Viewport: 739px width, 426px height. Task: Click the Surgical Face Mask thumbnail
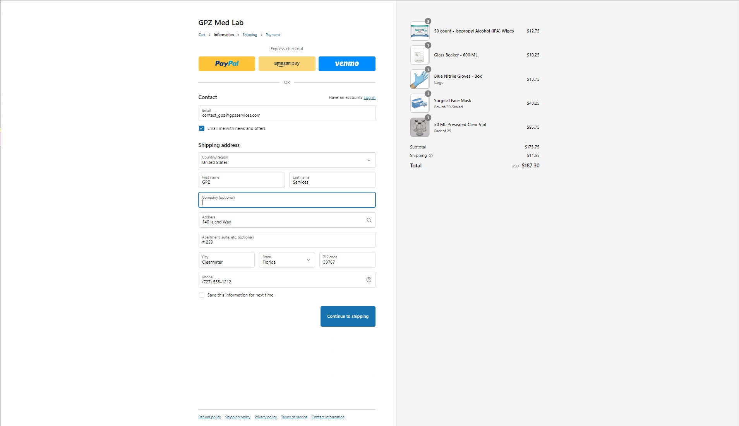[x=420, y=103]
